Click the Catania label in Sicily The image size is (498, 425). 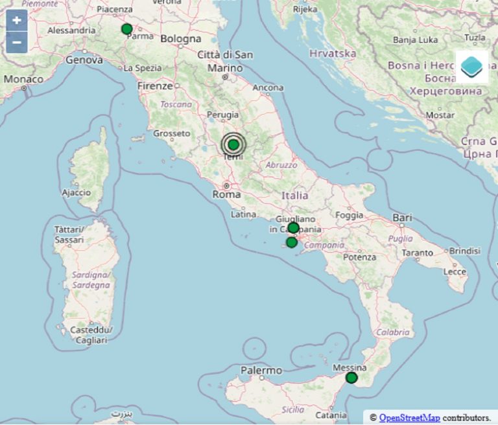[x=330, y=415]
